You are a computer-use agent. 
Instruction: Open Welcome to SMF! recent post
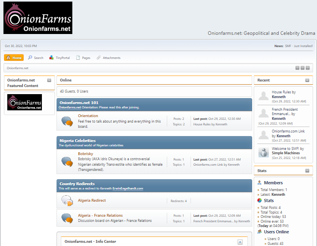point(285,149)
